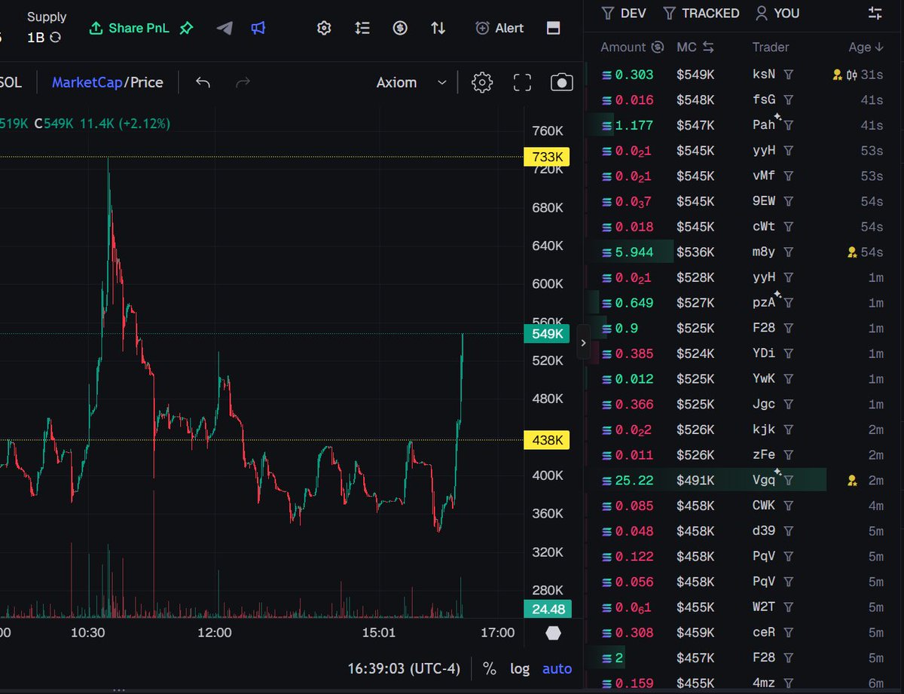Filter by trader ceR funnel icon
The height and width of the screenshot is (694, 904).
tap(789, 632)
